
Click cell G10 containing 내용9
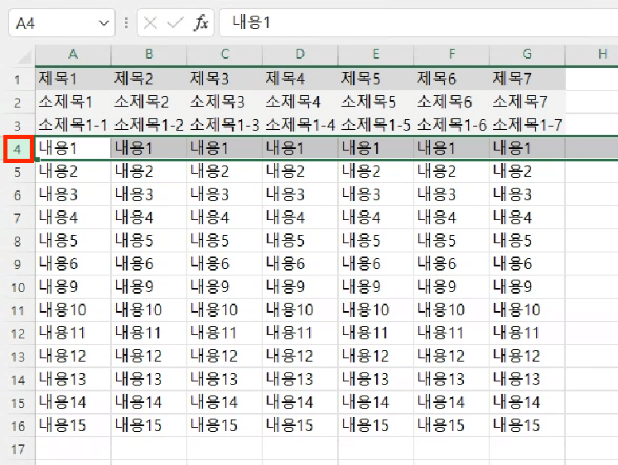click(x=527, y=286)
